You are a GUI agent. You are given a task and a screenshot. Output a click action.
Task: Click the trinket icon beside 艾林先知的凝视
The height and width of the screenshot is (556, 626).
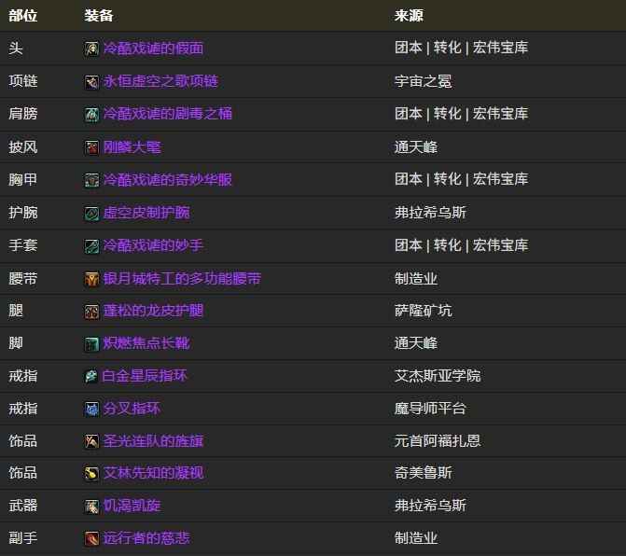[x=91, y=474]
